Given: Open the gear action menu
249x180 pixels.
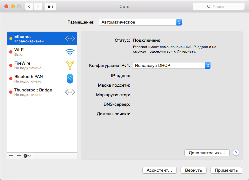Looking at the screenshot, I should 27,156.
